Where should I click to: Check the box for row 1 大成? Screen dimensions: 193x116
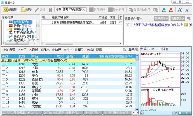pyautogui.click(x=3, y=64)
